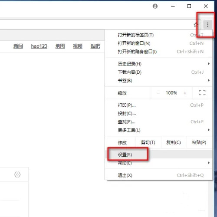Expand the 历史记录(H) submenu

tap(159, 64)
